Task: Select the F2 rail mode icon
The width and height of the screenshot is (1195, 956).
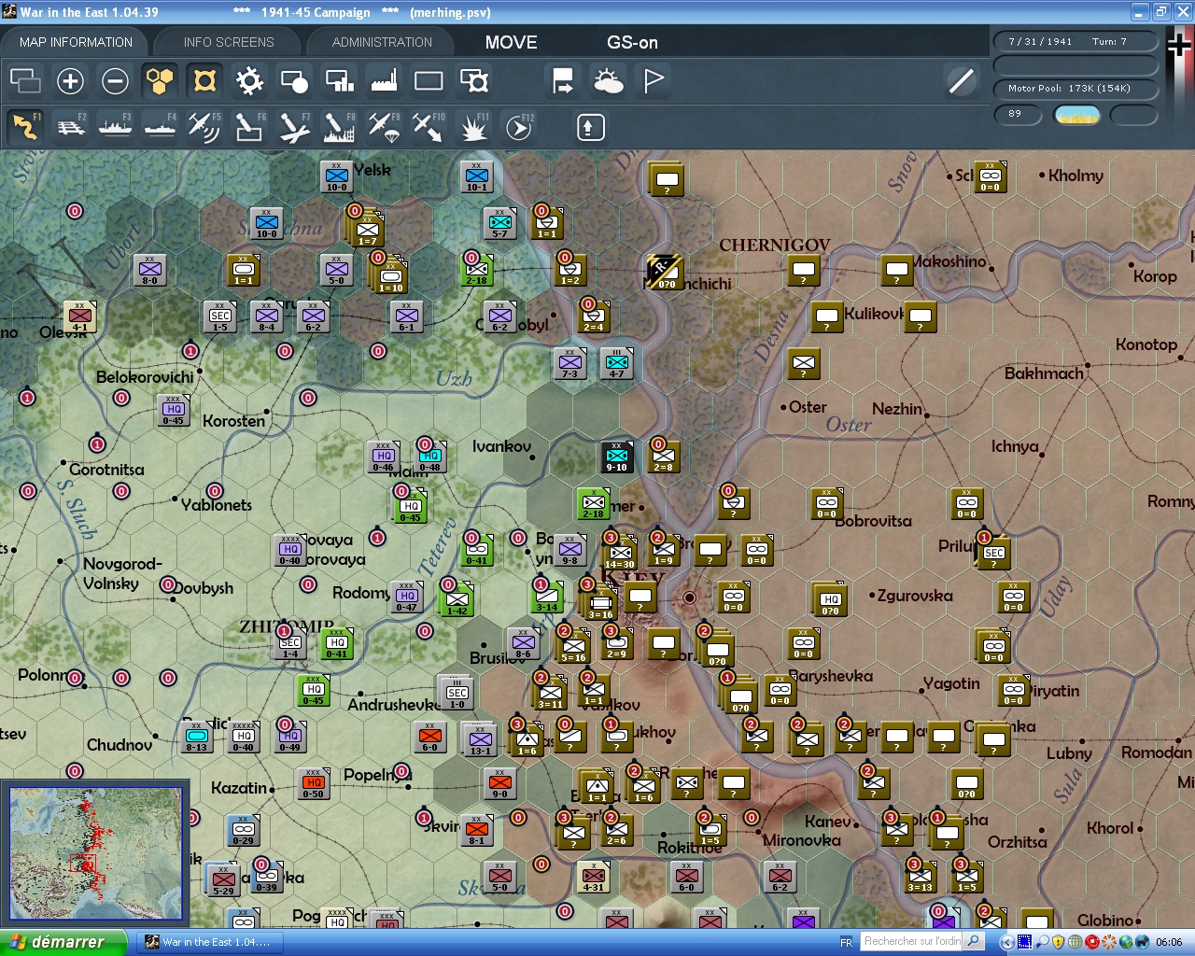Action: click(71, 126)
